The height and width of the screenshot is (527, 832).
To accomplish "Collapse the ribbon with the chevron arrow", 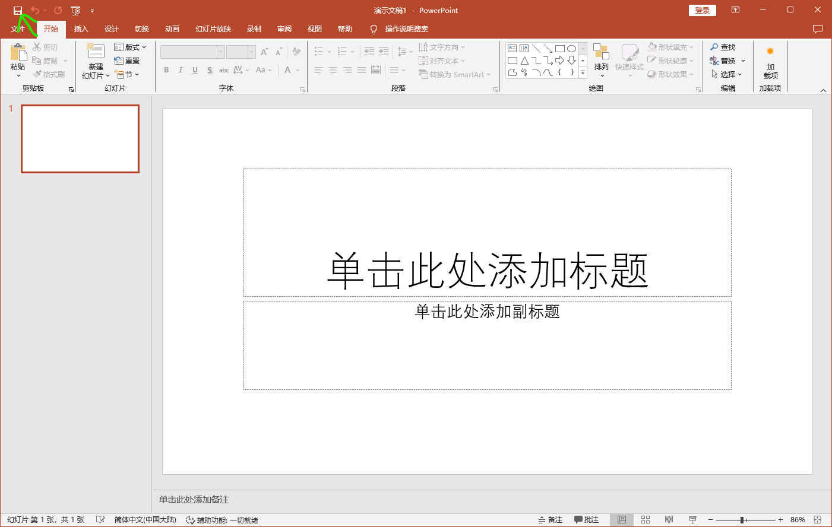I will coord(823,90).
